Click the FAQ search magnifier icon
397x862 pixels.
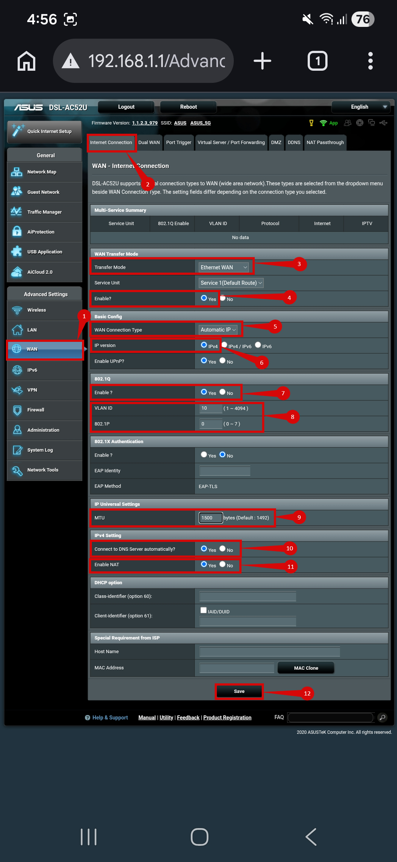(382, 717)
